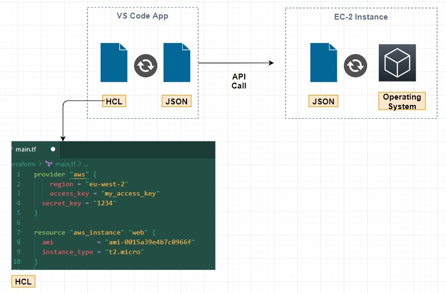The image size is (446, 293).
Task: Click the 'region' attribute on line 2
Action: 62,184
